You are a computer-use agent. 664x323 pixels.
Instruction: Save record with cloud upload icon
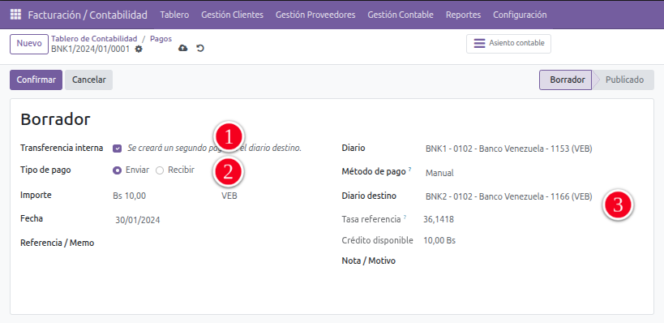click(x=183, y=49)
